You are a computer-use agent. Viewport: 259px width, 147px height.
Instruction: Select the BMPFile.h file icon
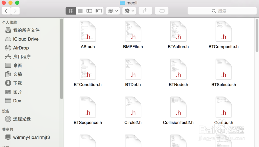click(x=133, y=31)
